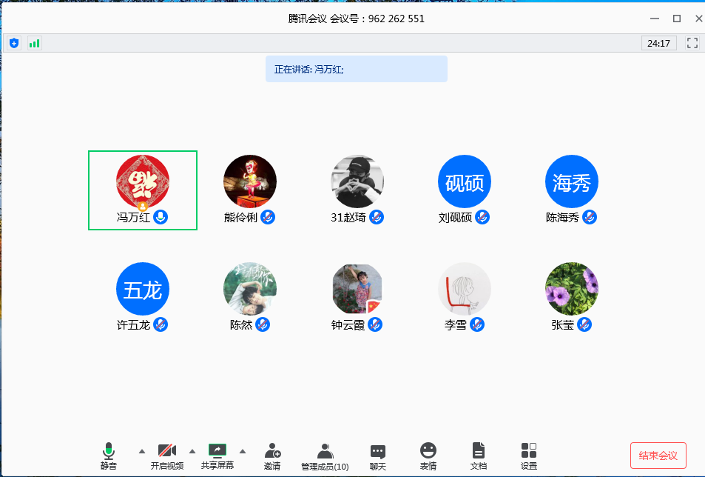Click the blue security shield icon
The height and width of the screenshot is (477, 705).
click(14, 43)
